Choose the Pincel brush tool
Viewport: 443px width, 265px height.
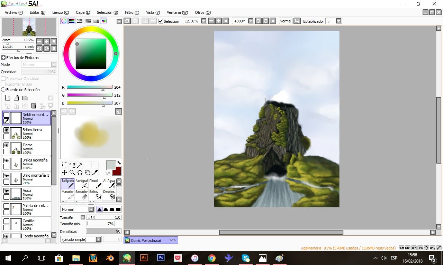tap(95, 184)
